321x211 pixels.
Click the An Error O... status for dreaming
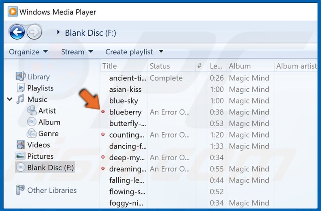[x=170, y=169]
